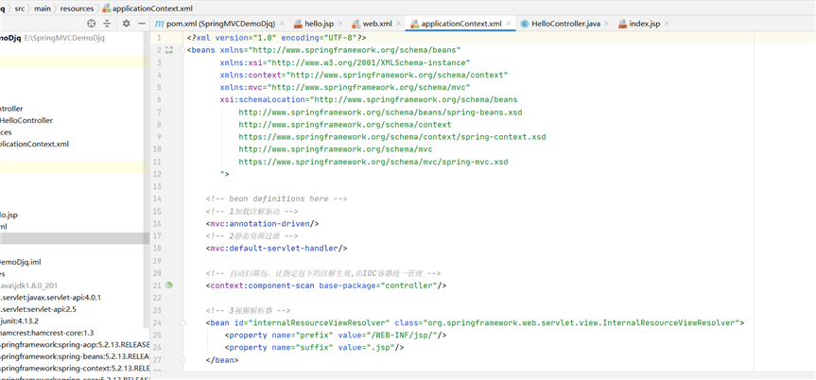The height and width of the screenshot is (380, 816).
Task: Click the main breadcrumb
Action: [x=43, y=9]
